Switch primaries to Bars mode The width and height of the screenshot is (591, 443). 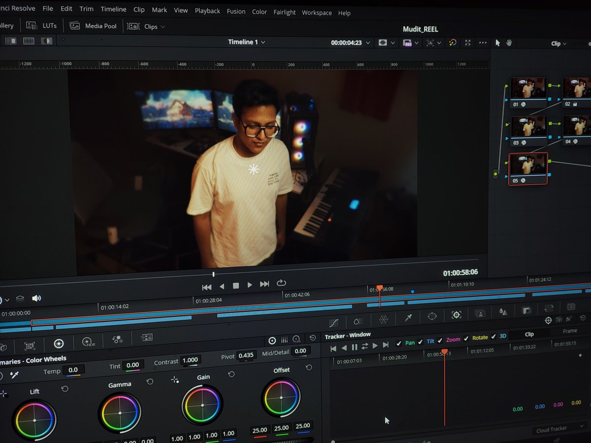[x=284, y=340]
